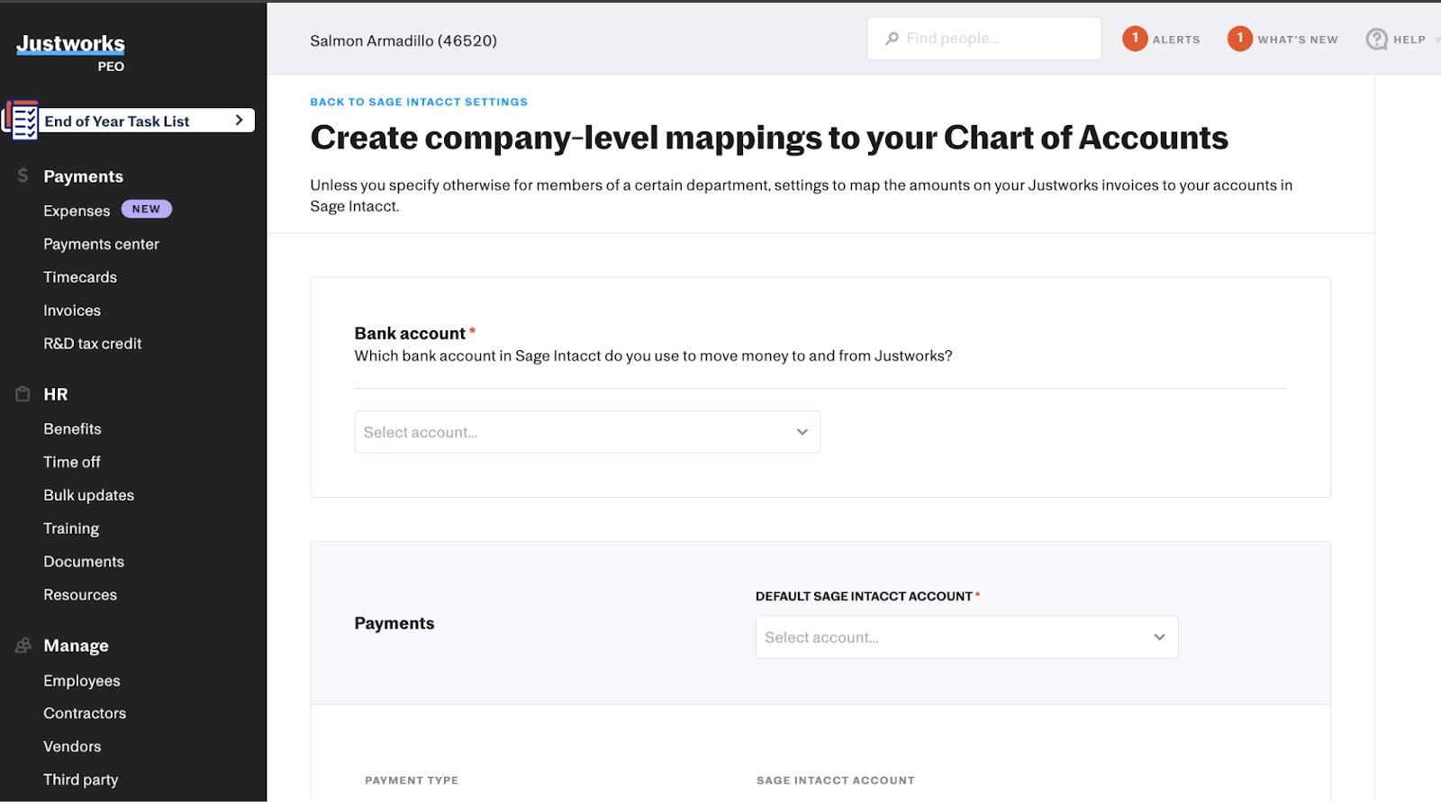This screenshot has width=1441, height=802.
Task: Open the What's New notification badge
Action: tap(1240, 39)
